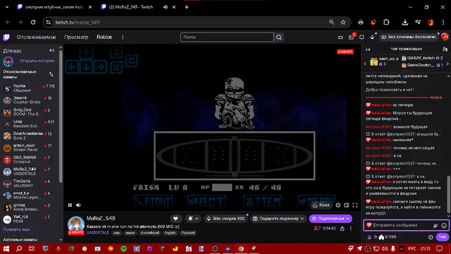Focus the Поиск search field
The width and height of the screenshot is (451, 254).
point(227,37)
